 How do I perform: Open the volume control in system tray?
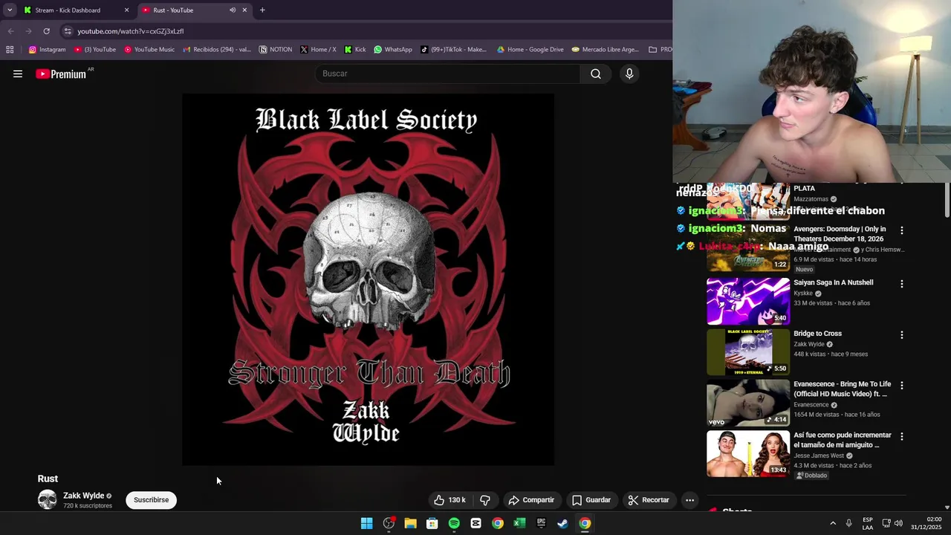click(x=898, y=523)
